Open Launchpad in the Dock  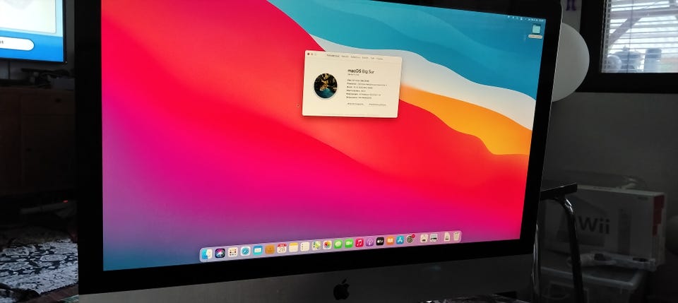[233, 252]
